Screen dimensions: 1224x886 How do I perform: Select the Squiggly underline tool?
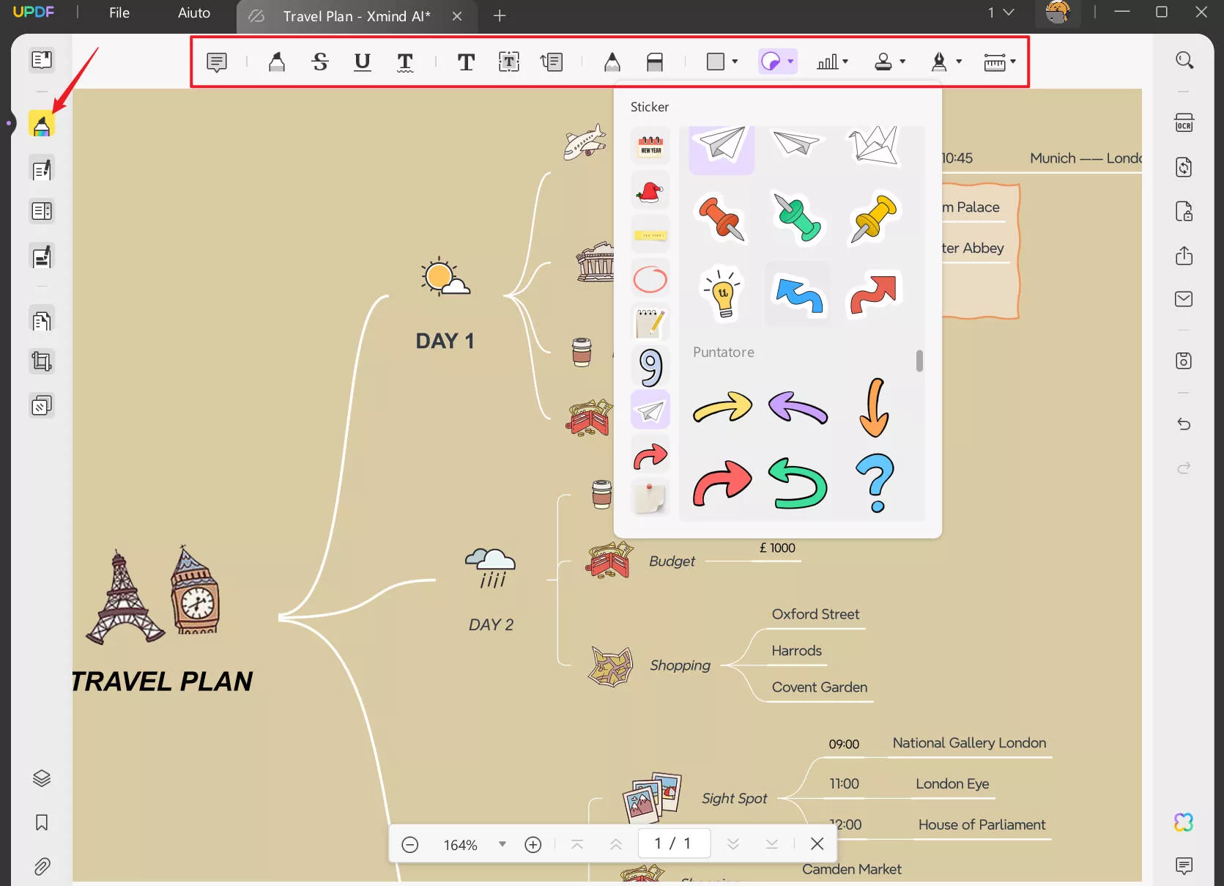[405, 62]
